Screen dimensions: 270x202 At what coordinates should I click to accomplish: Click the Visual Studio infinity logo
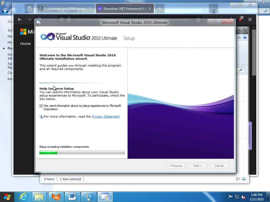pos(48,36)
